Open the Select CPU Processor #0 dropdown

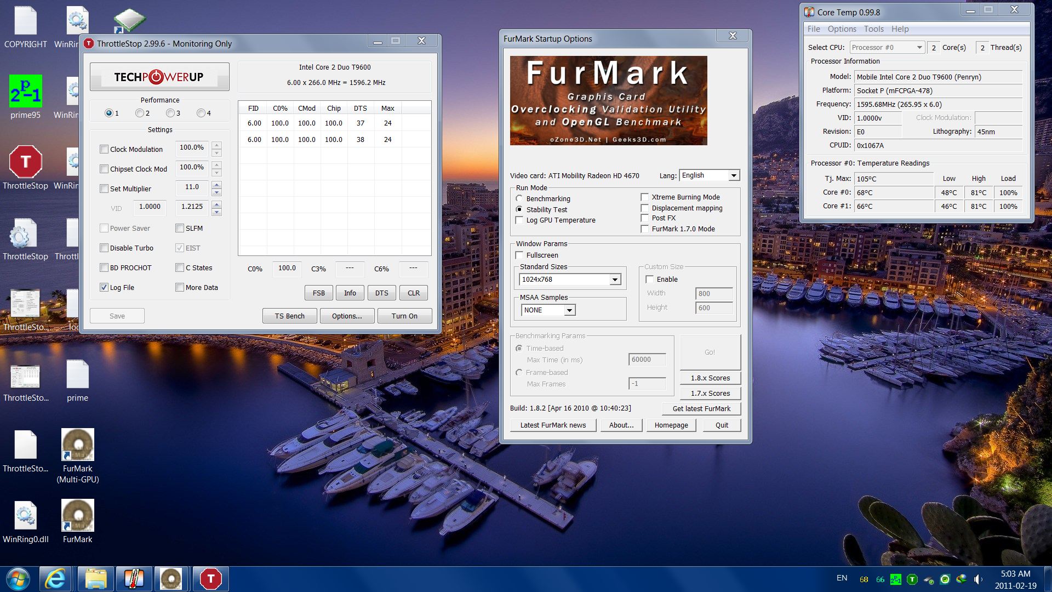point(887,48)
